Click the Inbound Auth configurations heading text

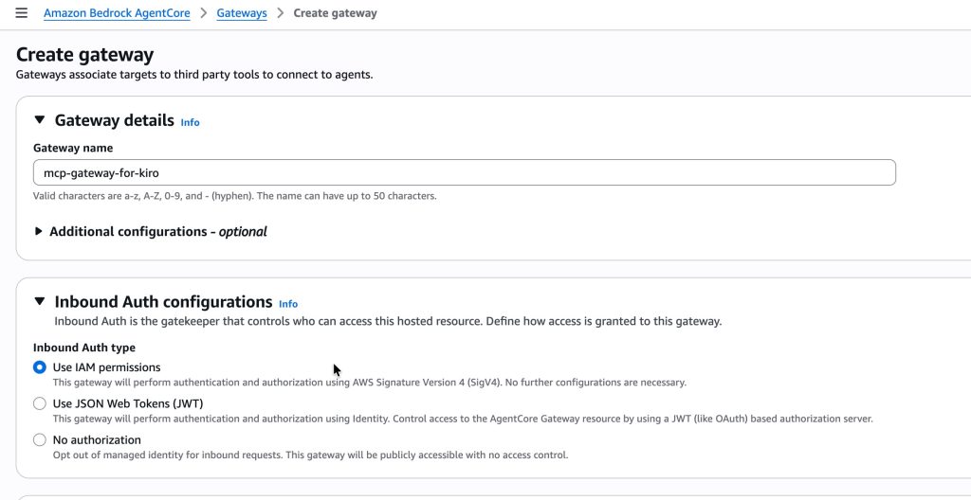pyautogui.click(x=164, y=302)
